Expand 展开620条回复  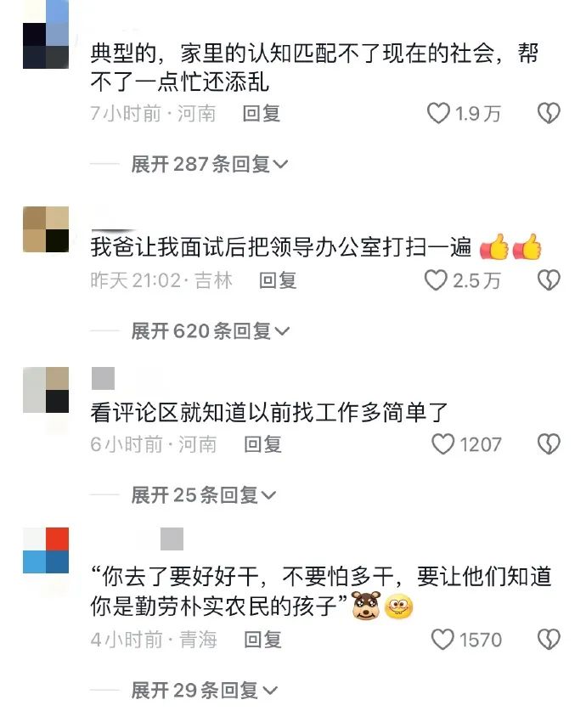tap(210, 331)
